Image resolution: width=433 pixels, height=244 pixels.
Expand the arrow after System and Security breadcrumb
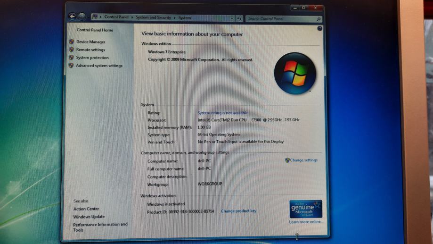[175, 18]
